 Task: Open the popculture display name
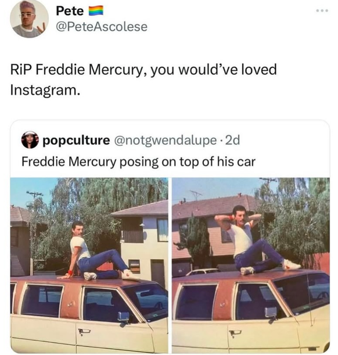[76, 141]
